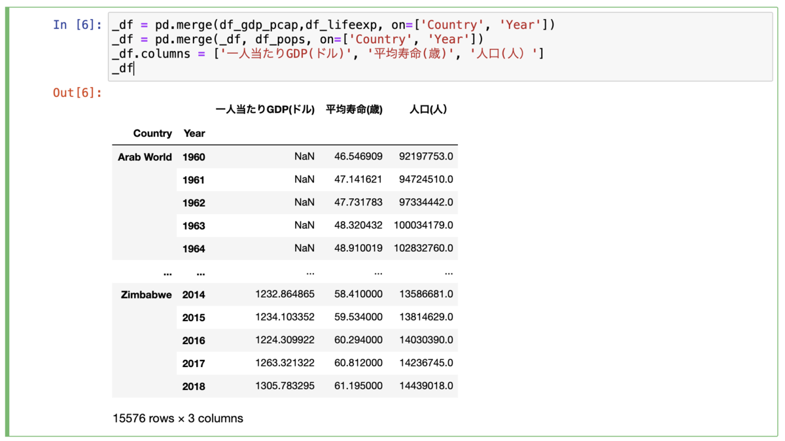785x441 pixels.
Task: Select population value 14030390.0
Action: pyautogui.click(x=426, y=340)
